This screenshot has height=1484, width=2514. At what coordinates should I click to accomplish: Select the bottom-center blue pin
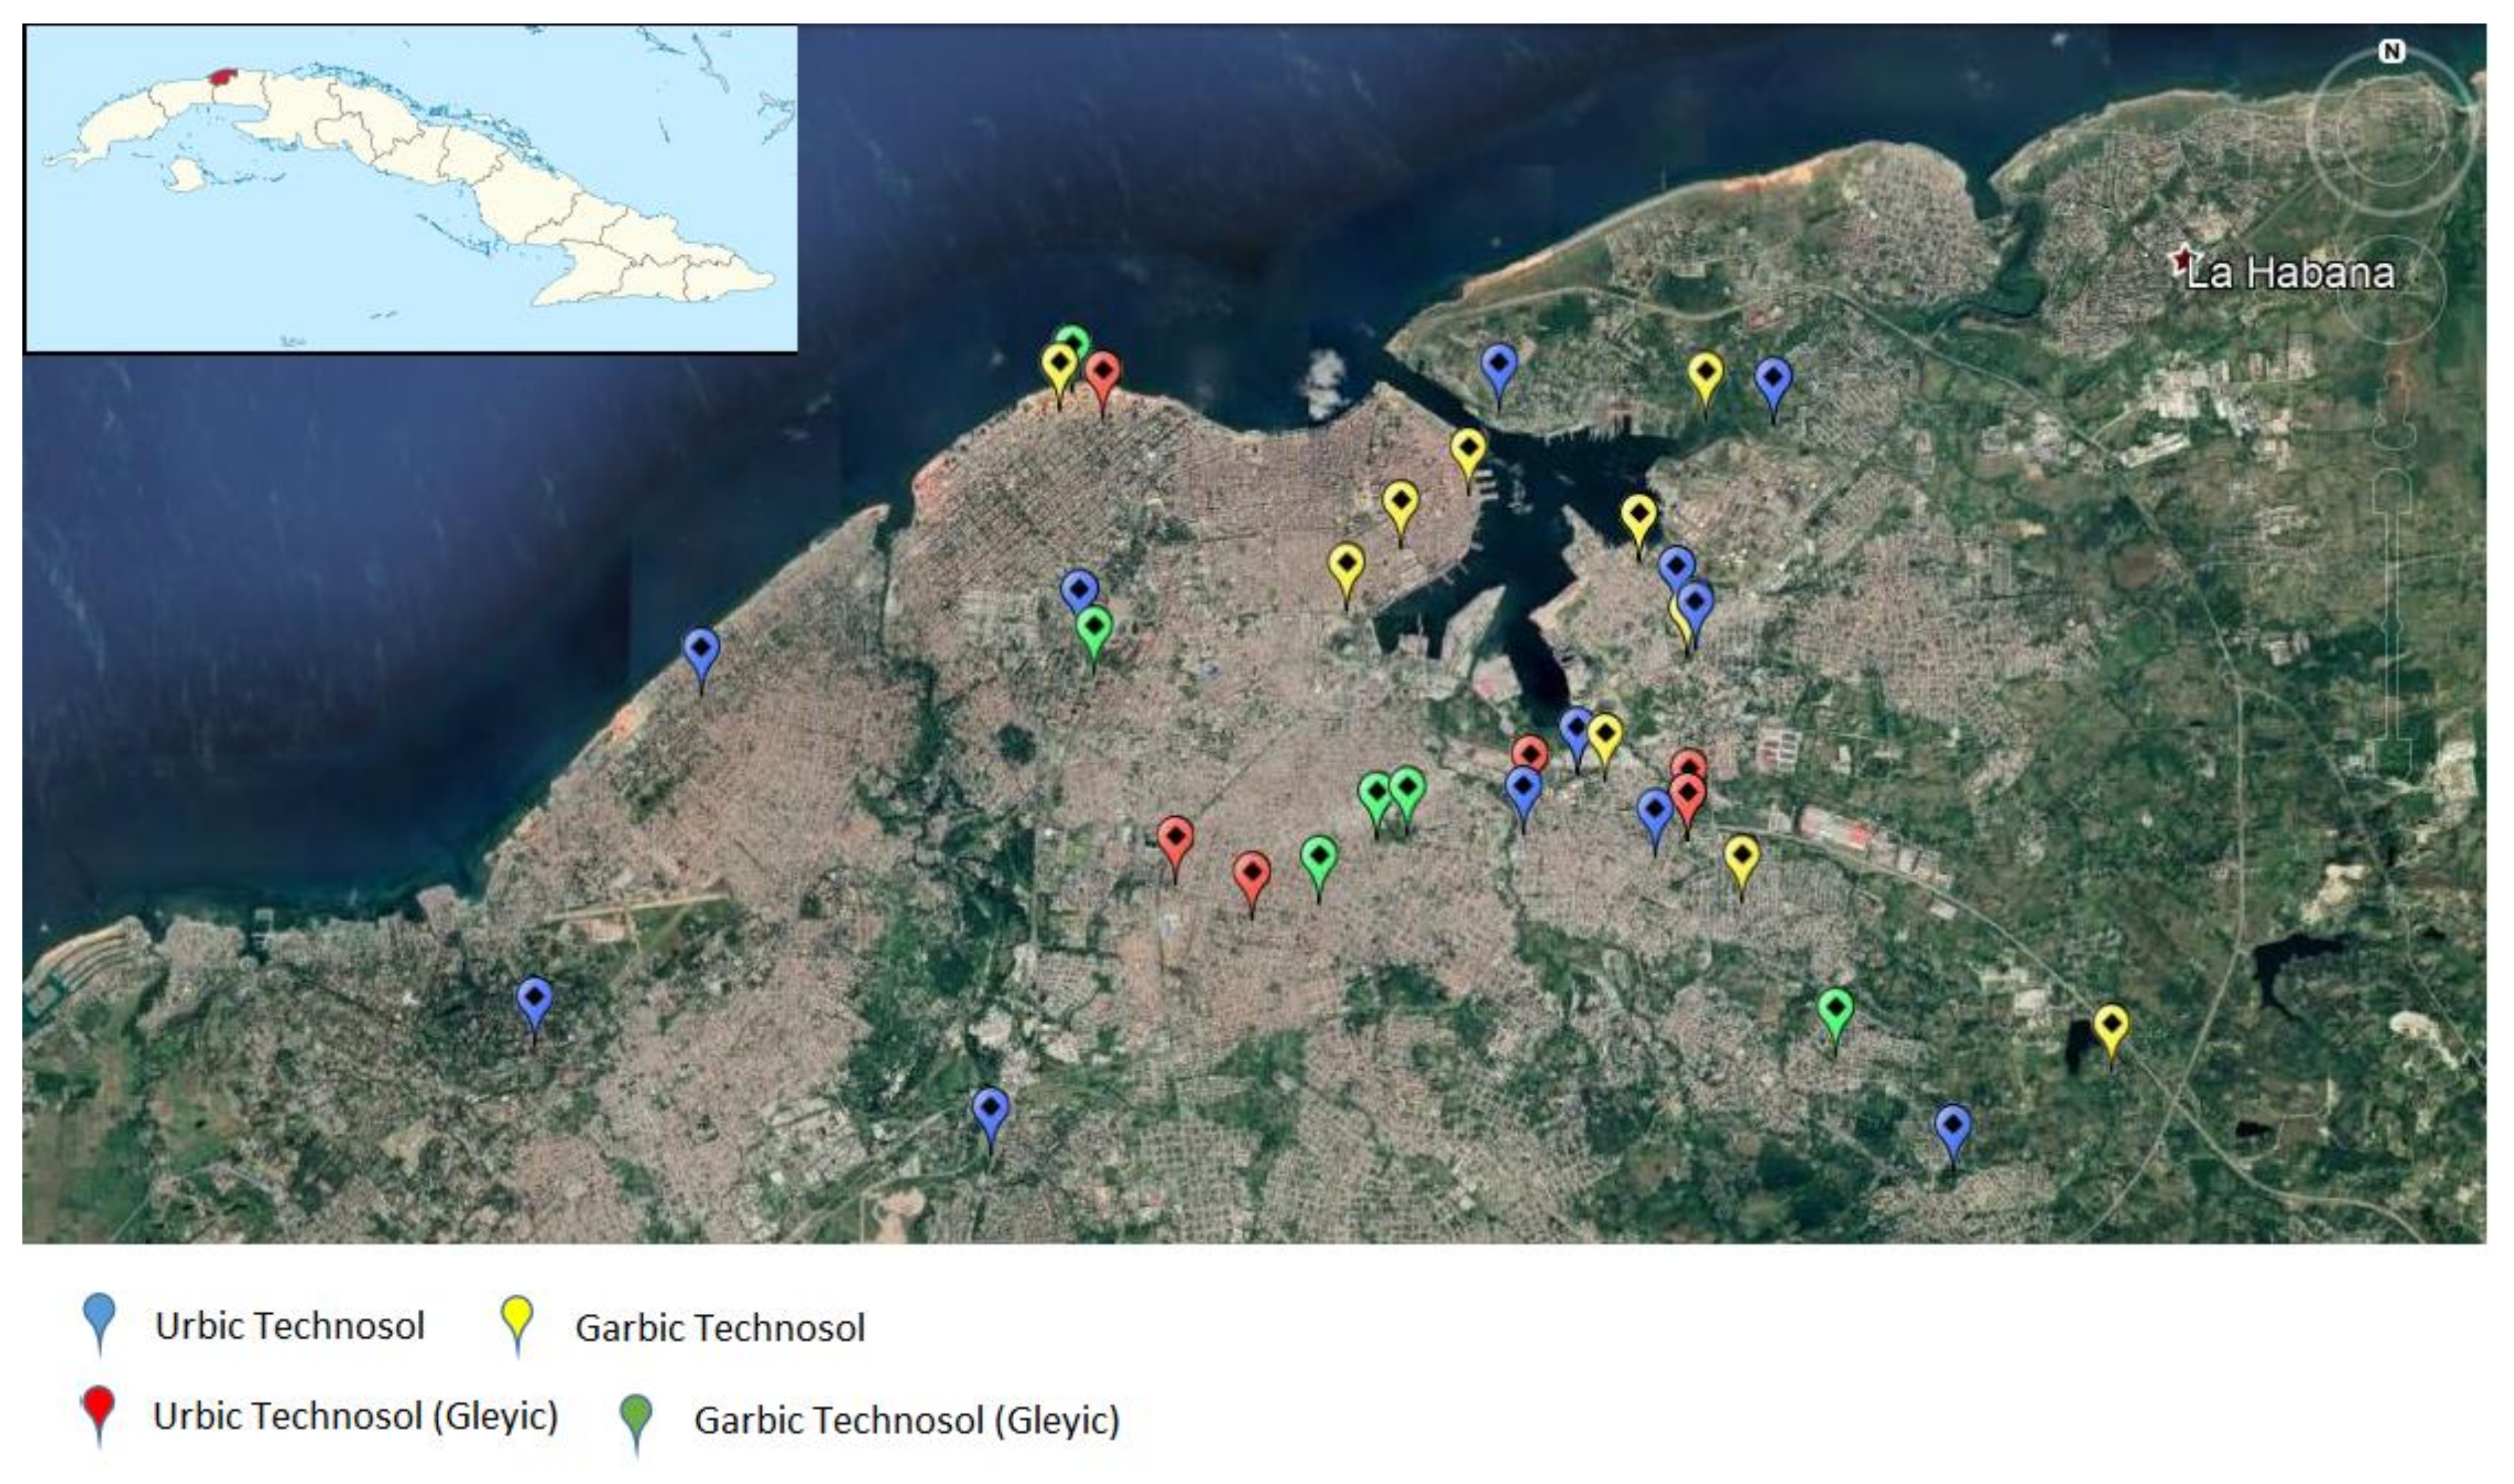tap(990, 1110)
